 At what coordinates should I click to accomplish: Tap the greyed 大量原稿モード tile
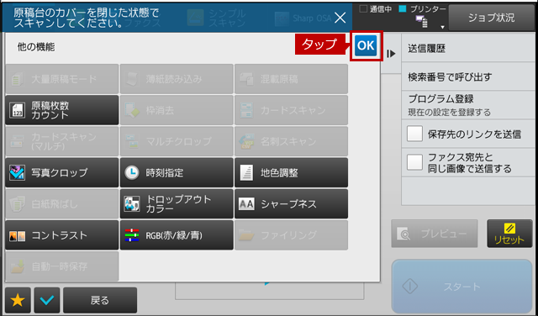[61, 79]
